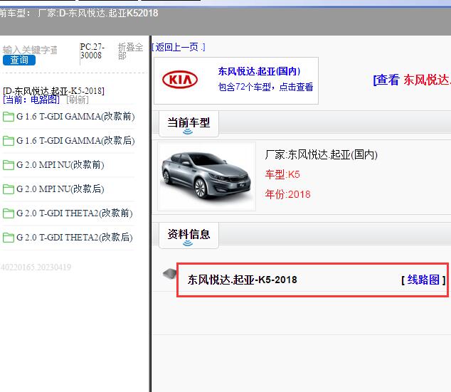Open the 线路图 wiring diagram link
The height and width of the screenshot is (392, 451).
[423, 280]
